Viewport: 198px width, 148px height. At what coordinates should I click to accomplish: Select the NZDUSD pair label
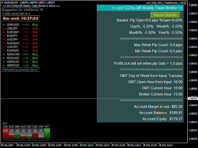13,58
